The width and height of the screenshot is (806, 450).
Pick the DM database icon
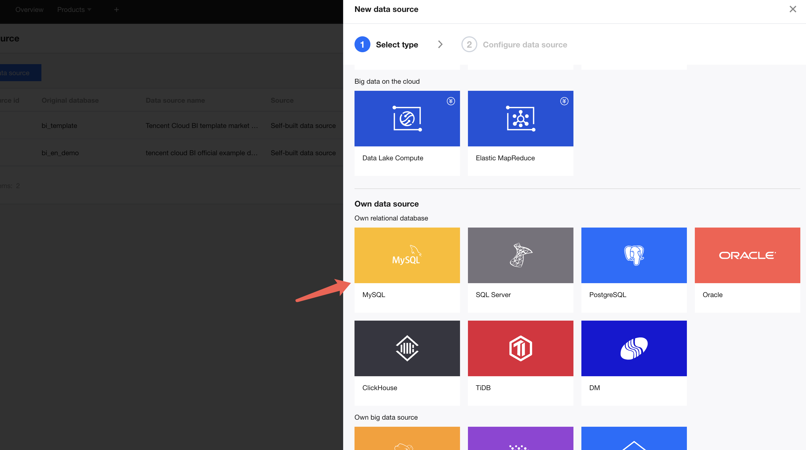coord(634,348)
